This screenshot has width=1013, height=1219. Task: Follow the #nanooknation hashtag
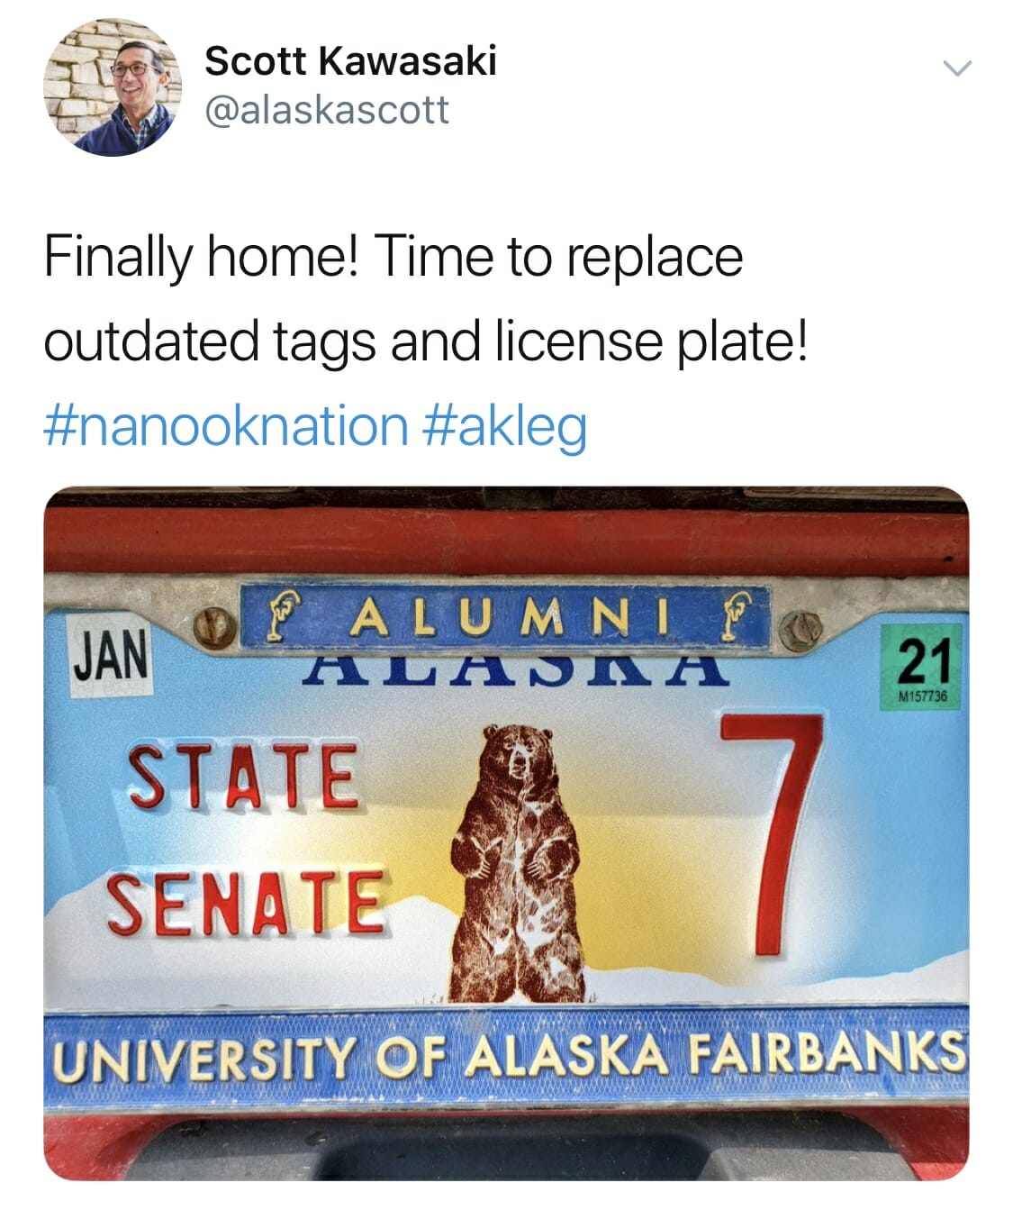point(225,424)
